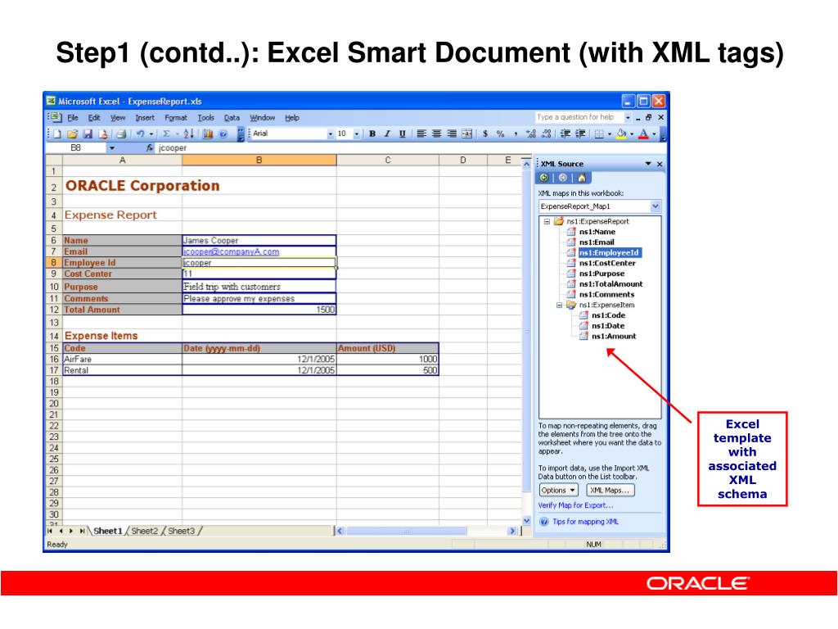
Task: Click the vertical scrollbar down arrow
Action: pyautogui.click(x=526, y=520)
